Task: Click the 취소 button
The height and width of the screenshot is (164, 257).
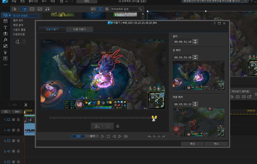Action: pos(216,144)
